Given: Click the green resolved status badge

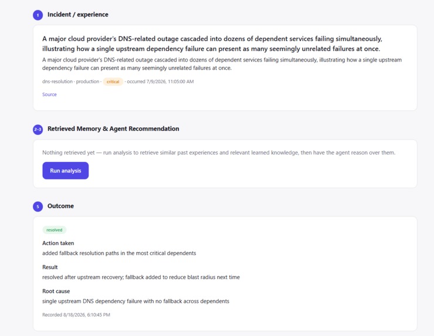Looking at the screenshot, I should [x=54, y=230].
